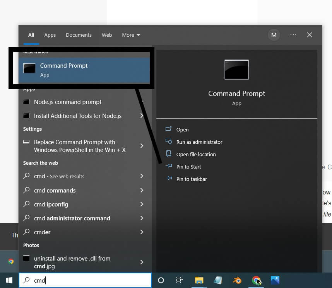Screen dimensions: 332x288
Task: Click Node.js command prompt icon
Action: coord(26,102)
